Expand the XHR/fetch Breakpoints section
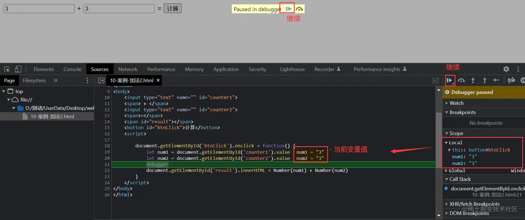Viewport: 525px width, 220px height. (x=484, y=204)
